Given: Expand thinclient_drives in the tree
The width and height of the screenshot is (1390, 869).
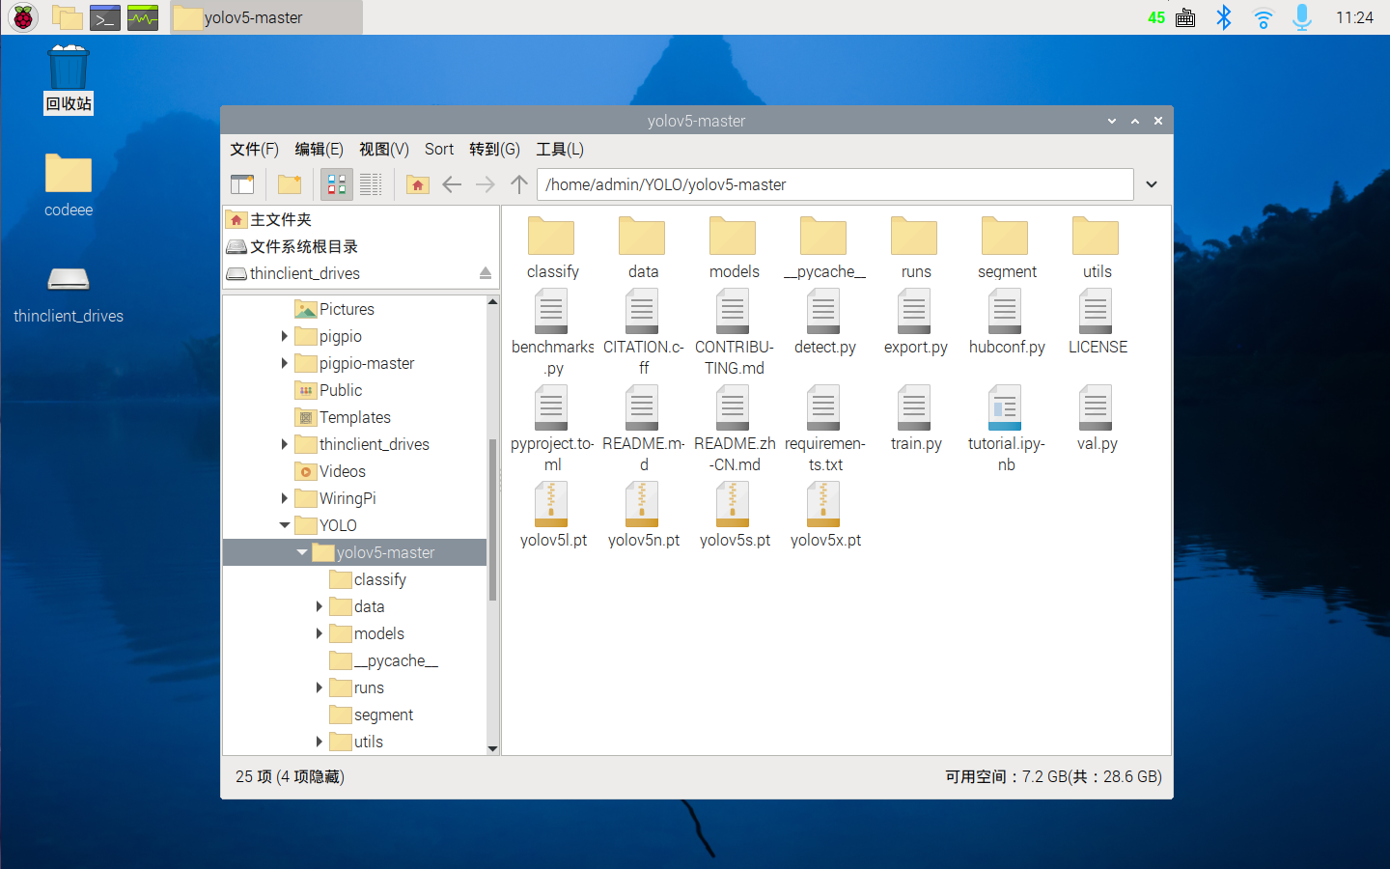Looking at the screenshot, I should tap(284, 444).
